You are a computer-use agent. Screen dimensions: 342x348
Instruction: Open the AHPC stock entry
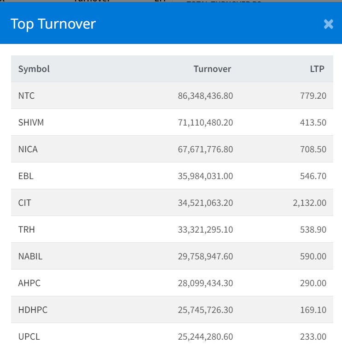(29, 283)
